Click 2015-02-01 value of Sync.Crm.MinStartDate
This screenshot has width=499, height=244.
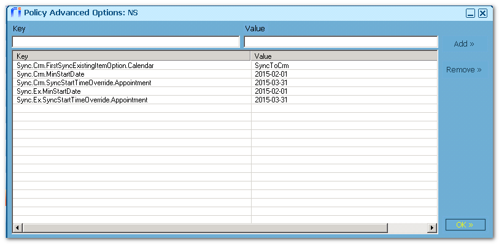(x=271, y=74)
